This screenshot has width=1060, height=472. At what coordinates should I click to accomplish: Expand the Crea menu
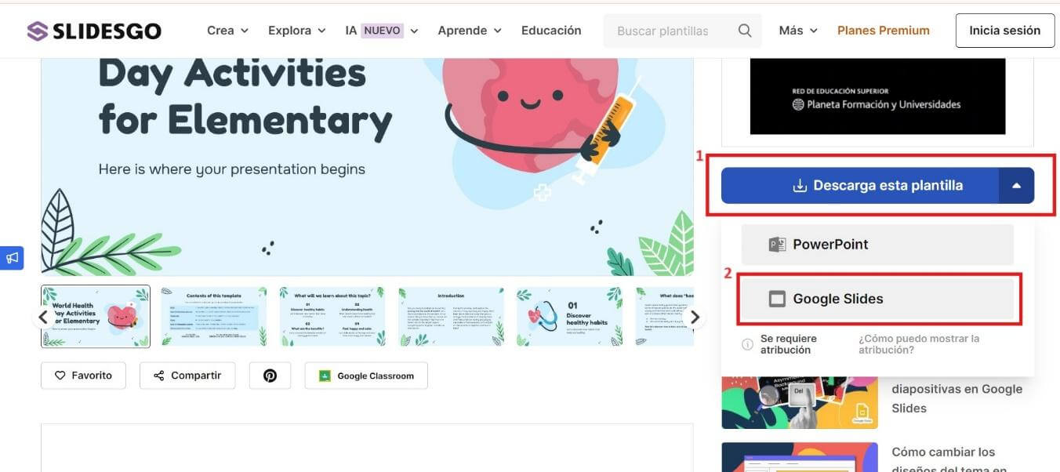(227, 30)
